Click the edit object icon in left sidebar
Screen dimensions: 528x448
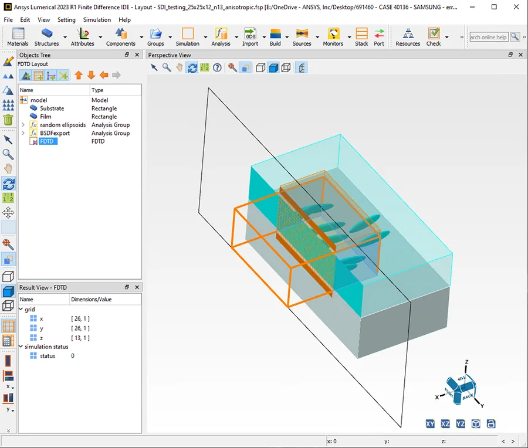coord(8,62)
